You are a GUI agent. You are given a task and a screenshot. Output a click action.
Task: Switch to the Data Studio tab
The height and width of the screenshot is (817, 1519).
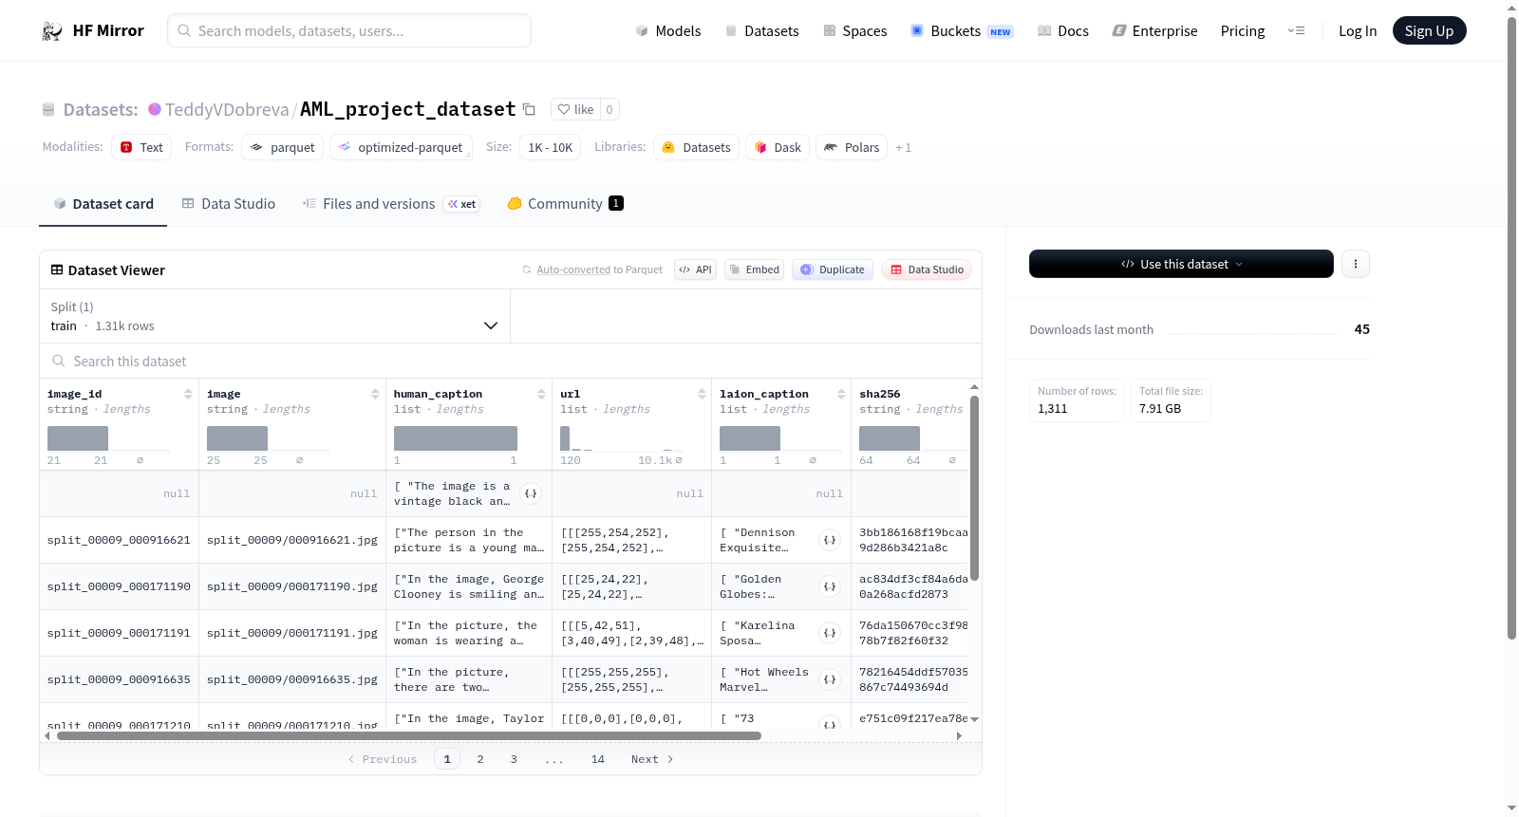click(x=228, y=203)
